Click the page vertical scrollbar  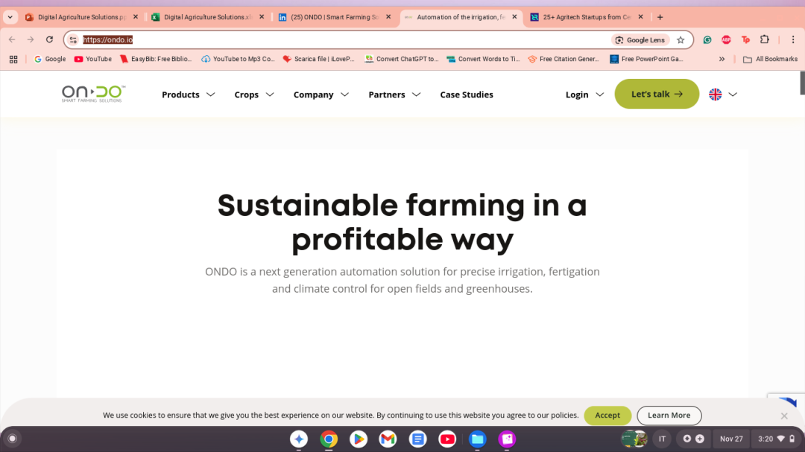[802, 83]
